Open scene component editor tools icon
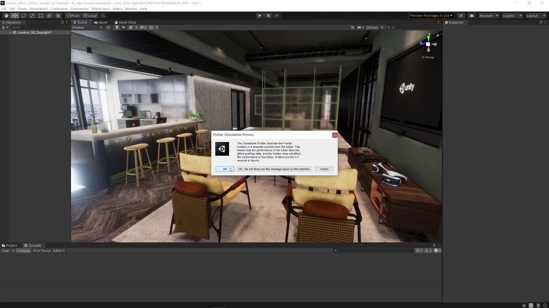Viewport: 549px width, 308px height. click(353, 27)
